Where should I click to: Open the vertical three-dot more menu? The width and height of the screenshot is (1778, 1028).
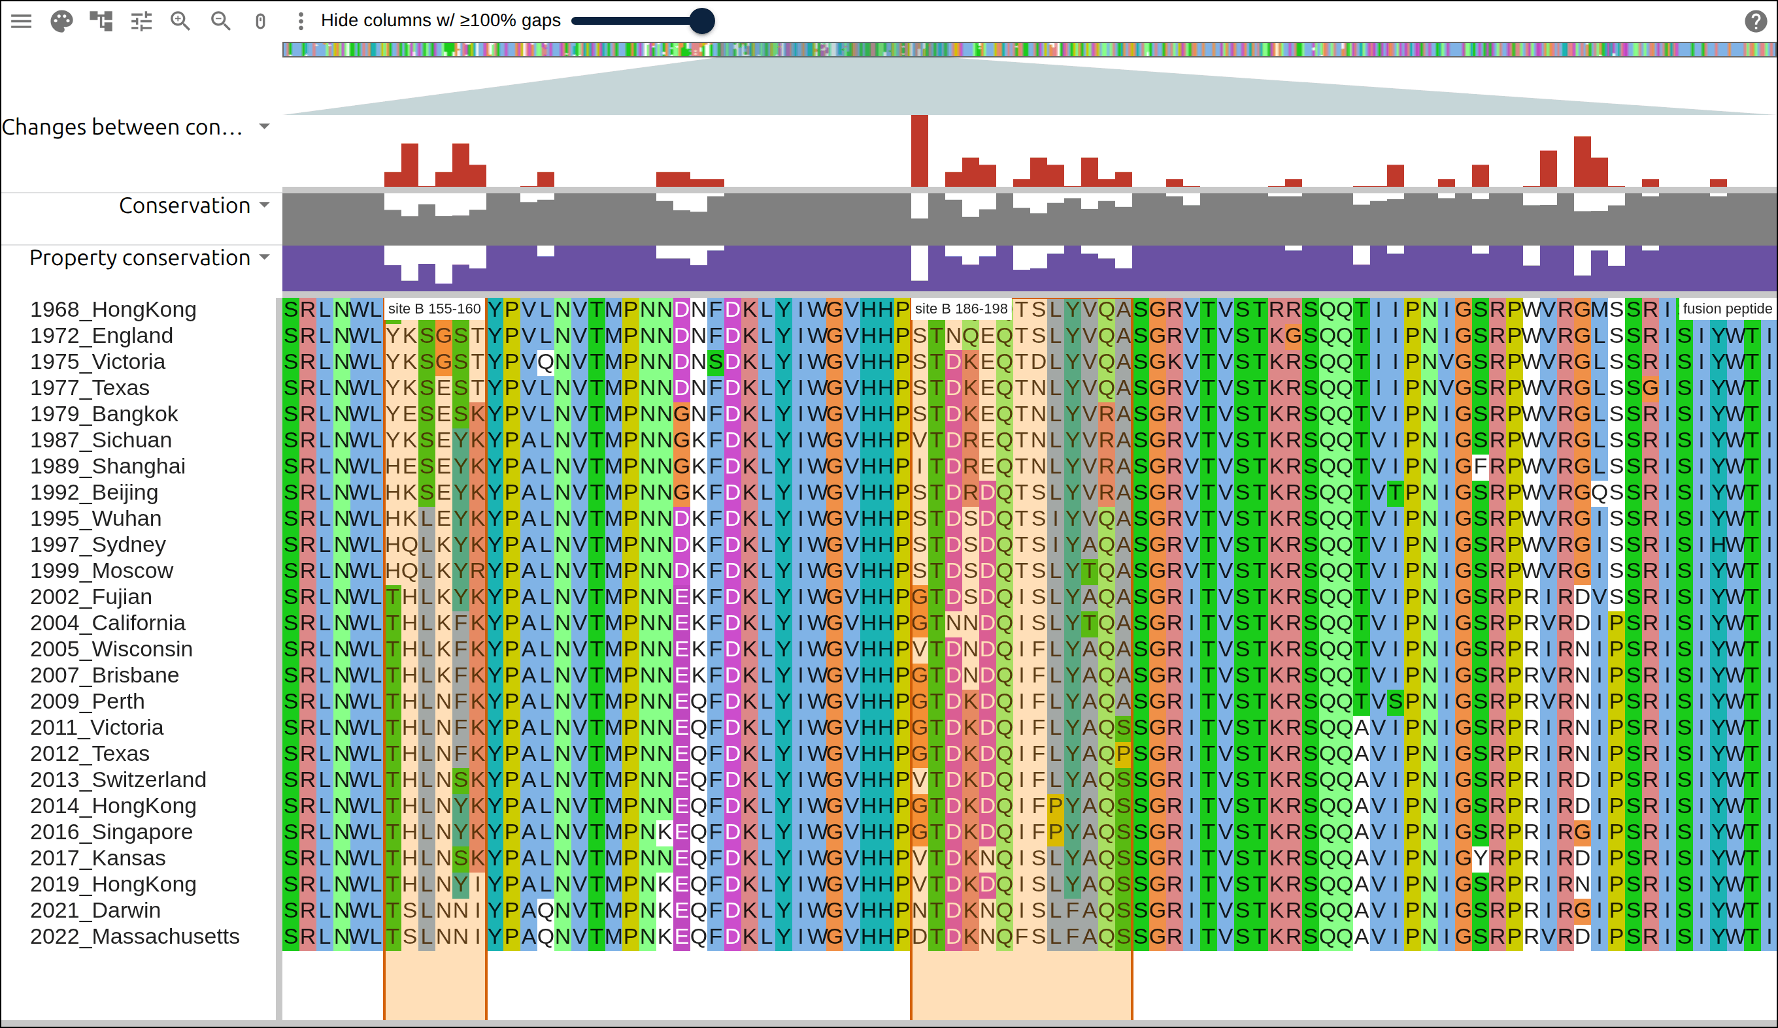point(301,21)
